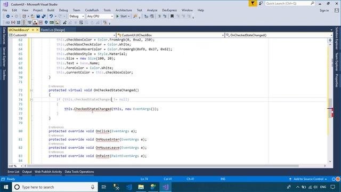Image resolution: width=341 pixels, height=192 pixels.
Task: Click the picture icon in second toolbar row
Action: tap(57, 22)
